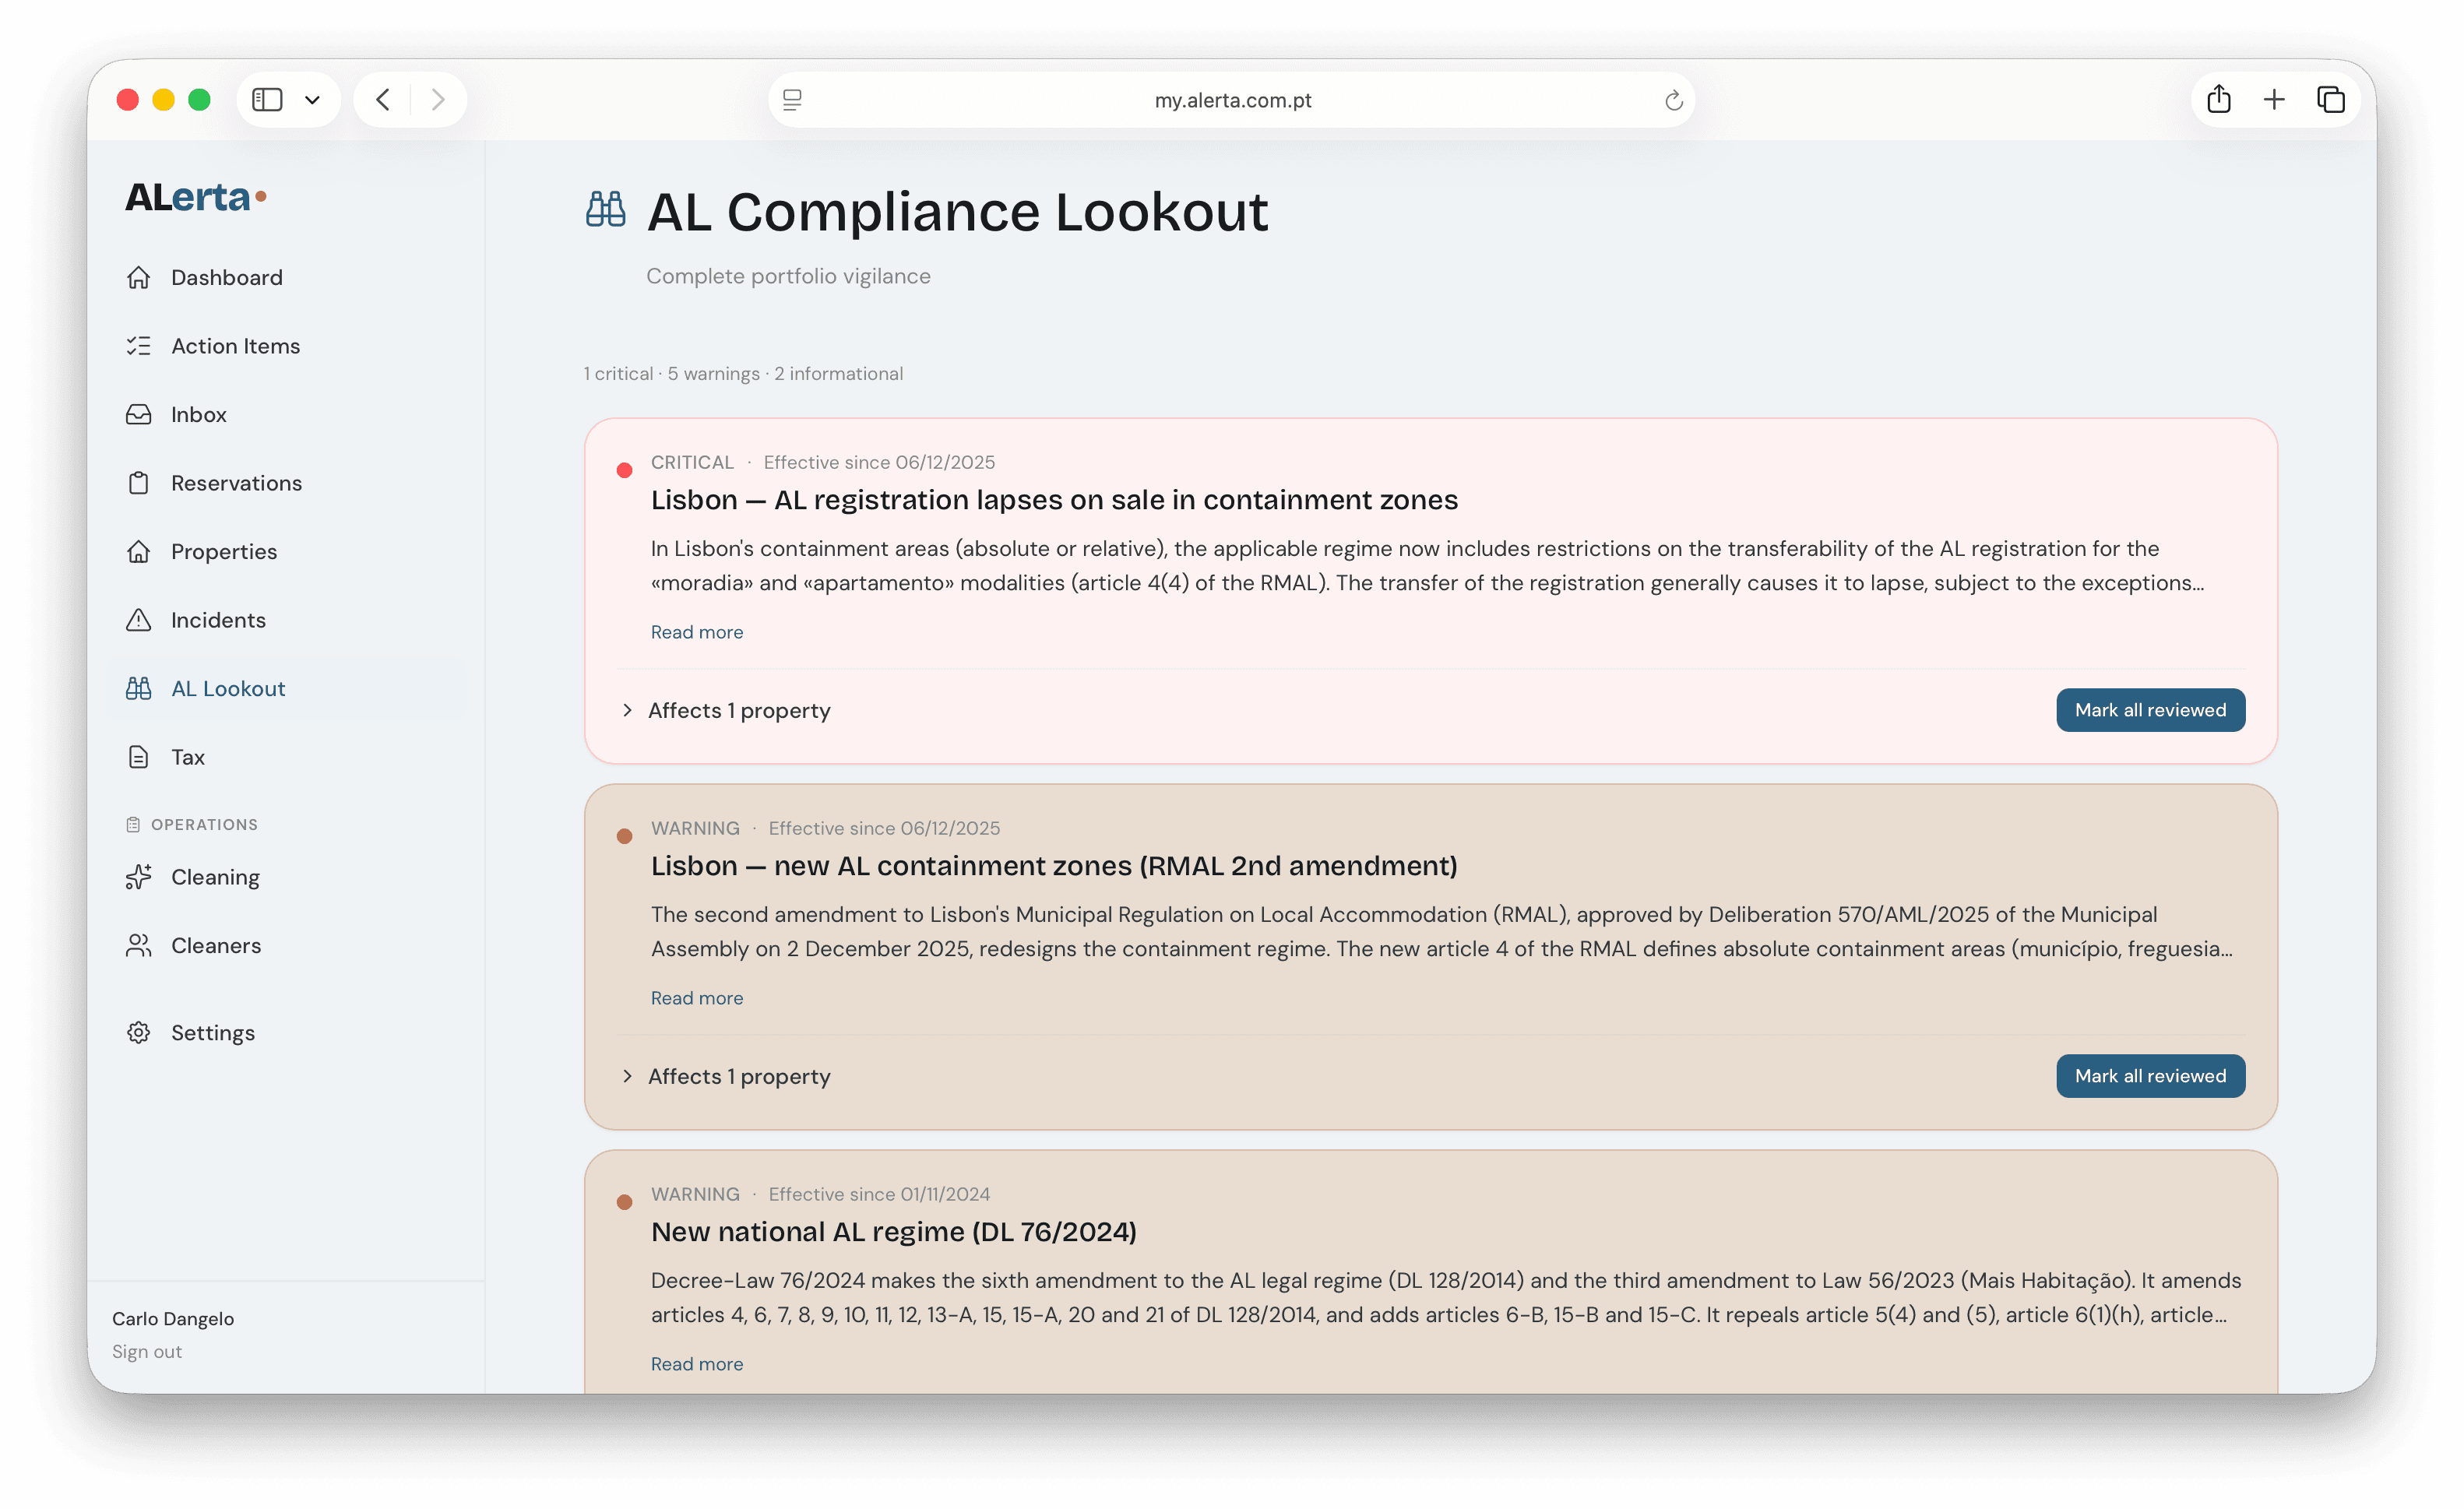Click the Inbox tray icon

138,414
